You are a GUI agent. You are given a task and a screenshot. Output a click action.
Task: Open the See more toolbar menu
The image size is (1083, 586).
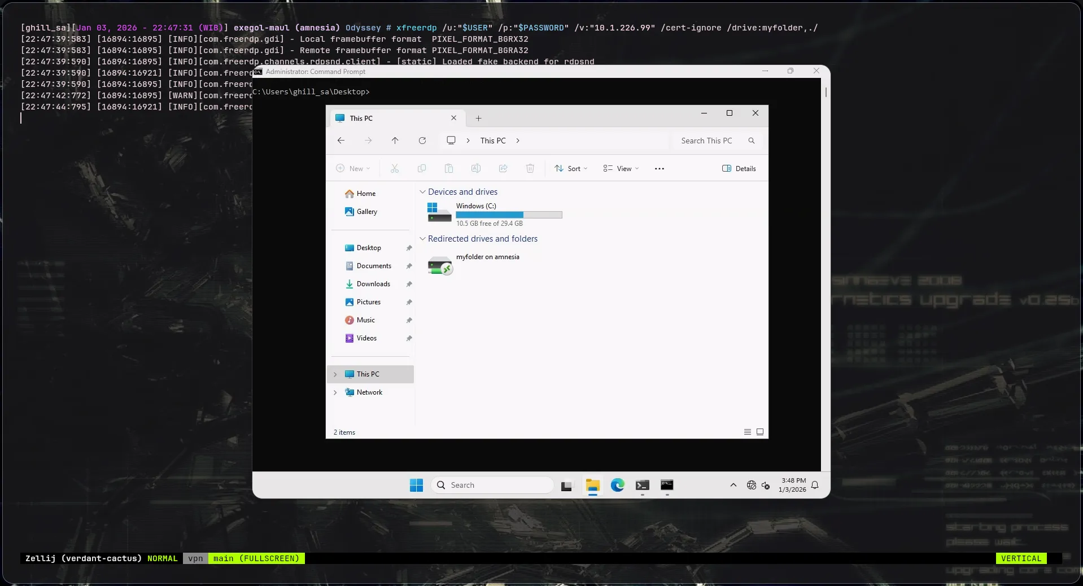coord(659,168)
